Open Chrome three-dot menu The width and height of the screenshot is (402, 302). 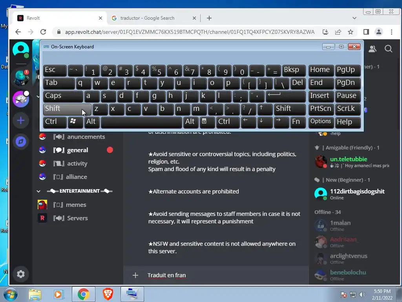click(x=391, y=32)
